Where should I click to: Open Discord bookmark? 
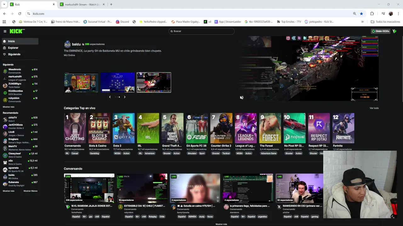coord(122,22)
